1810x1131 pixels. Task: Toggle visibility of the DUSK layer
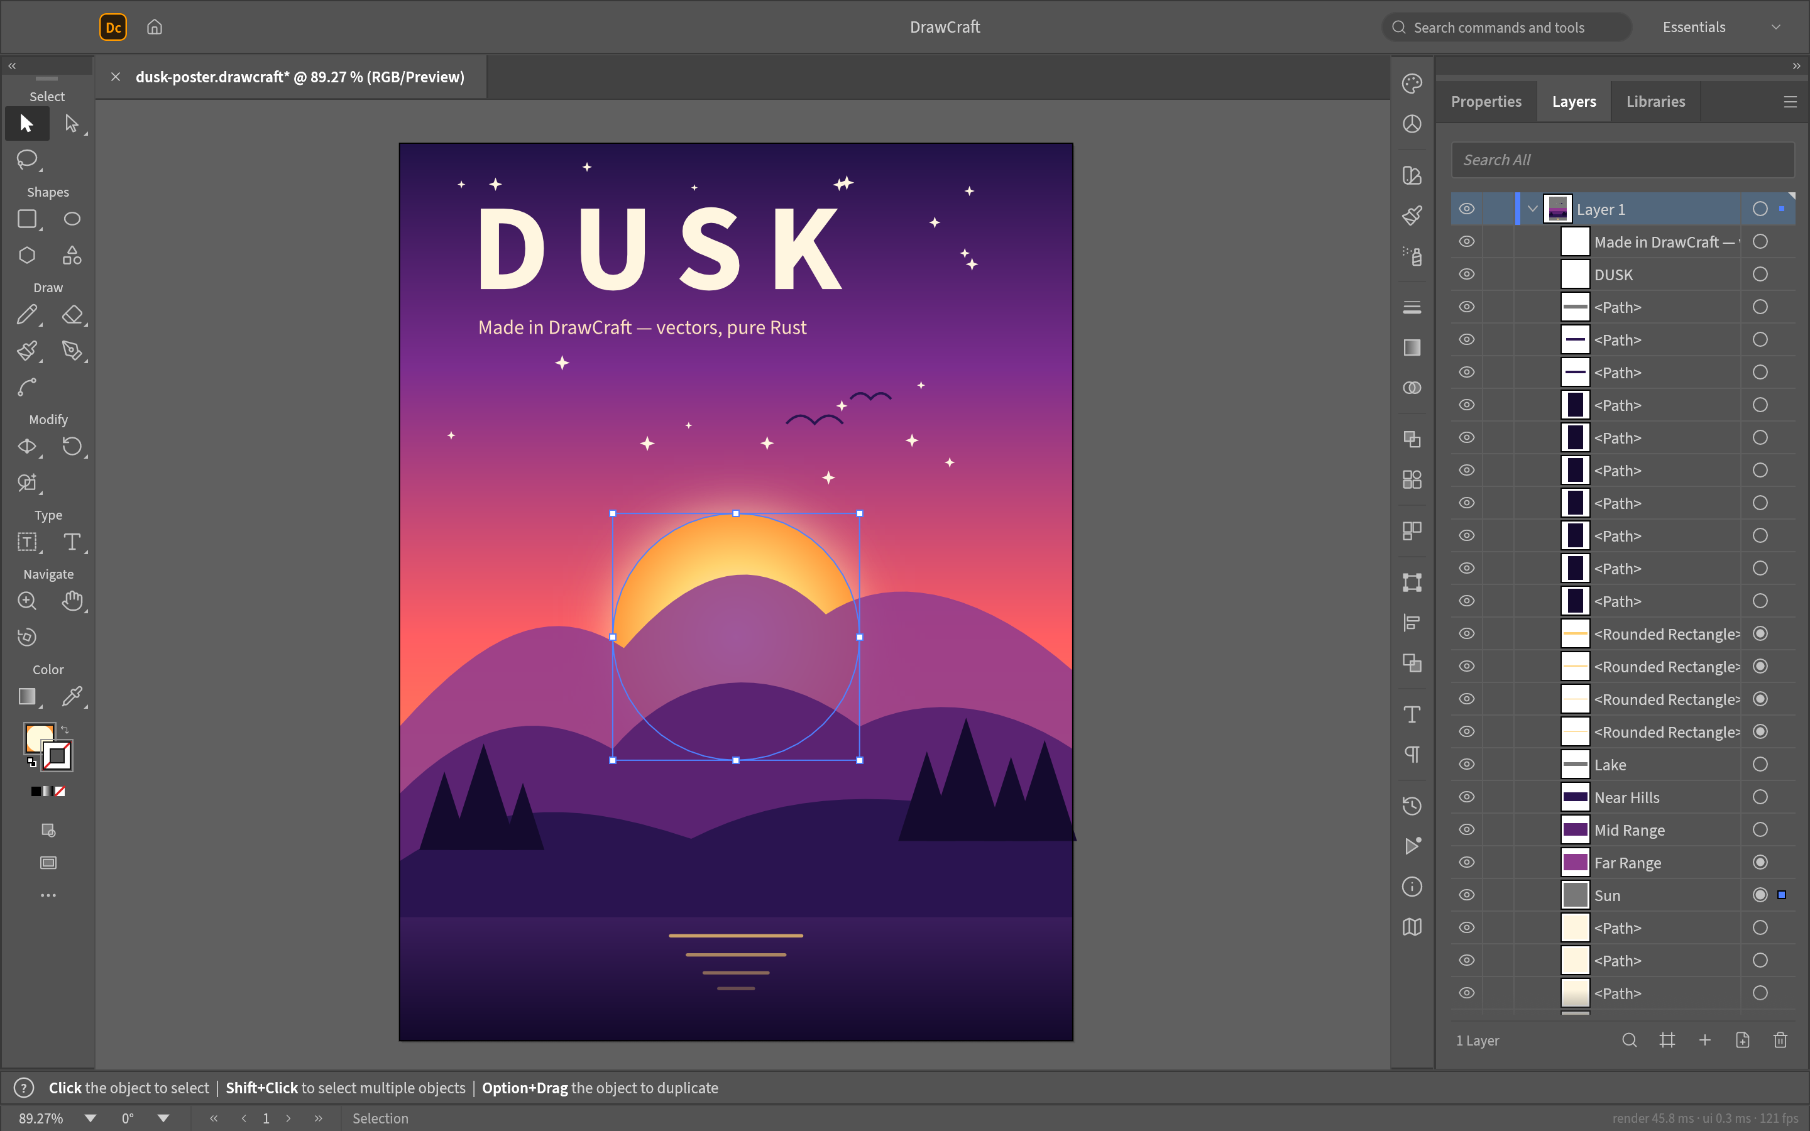(x=1467, y=275)
